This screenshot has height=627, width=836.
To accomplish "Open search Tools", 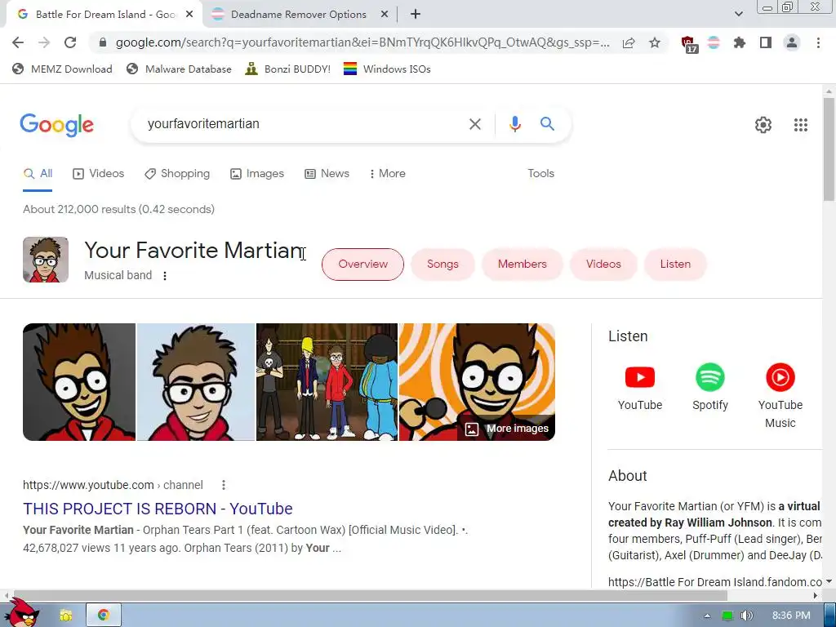I will [540, 174].
